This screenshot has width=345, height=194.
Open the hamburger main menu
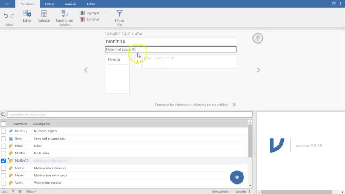click(7, 4)
